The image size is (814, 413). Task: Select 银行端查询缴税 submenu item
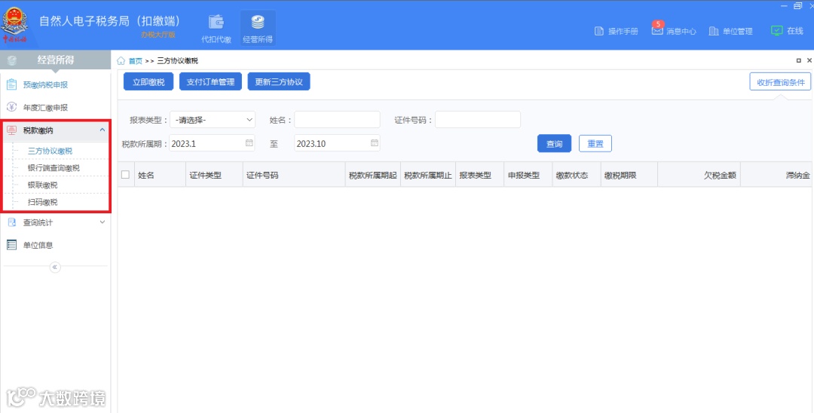[55, 167]
